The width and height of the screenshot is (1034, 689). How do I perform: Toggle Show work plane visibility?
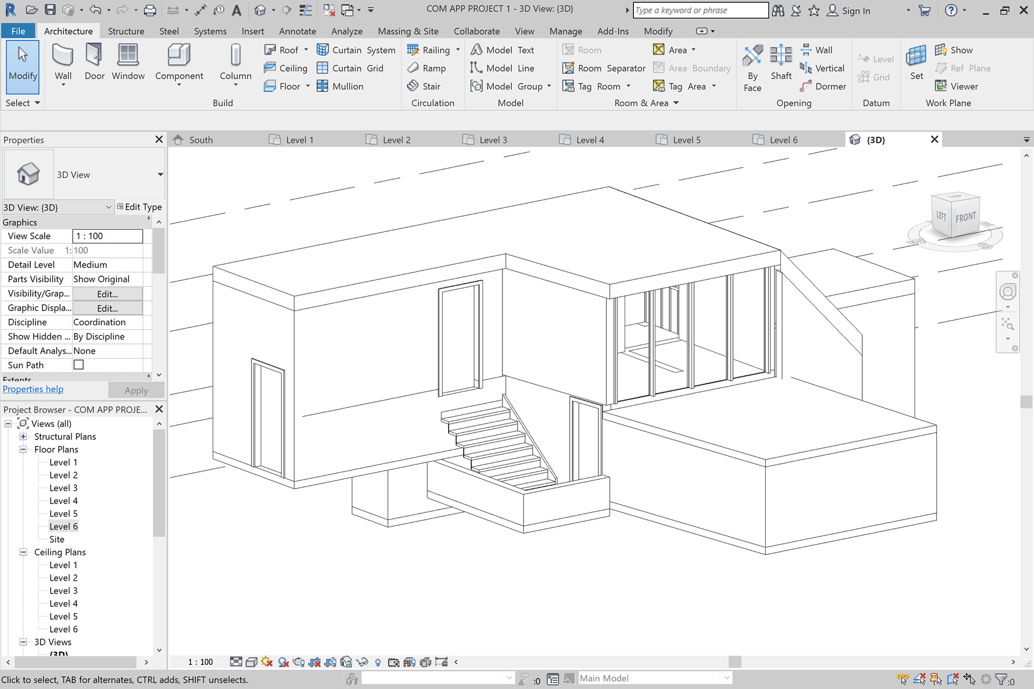pos(954,50)
